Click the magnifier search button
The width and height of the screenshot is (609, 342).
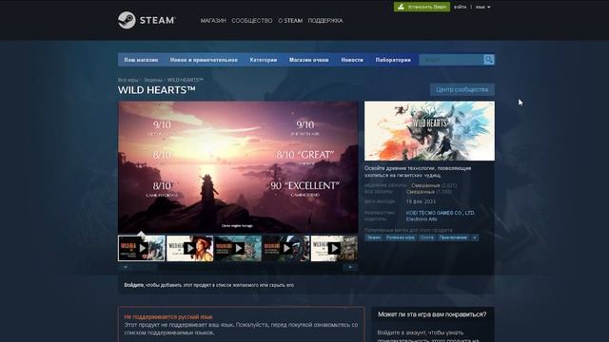pos(488,60)
